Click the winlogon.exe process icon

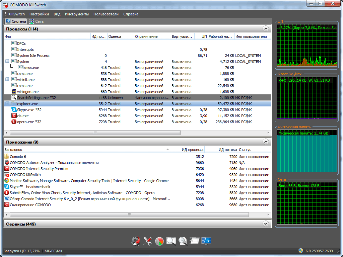click(14, 92)
